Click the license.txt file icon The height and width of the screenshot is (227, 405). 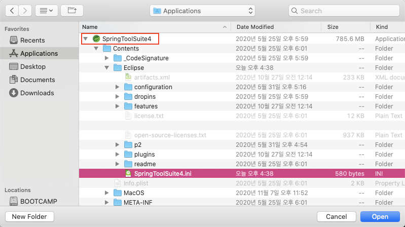[x=128, y=116]
